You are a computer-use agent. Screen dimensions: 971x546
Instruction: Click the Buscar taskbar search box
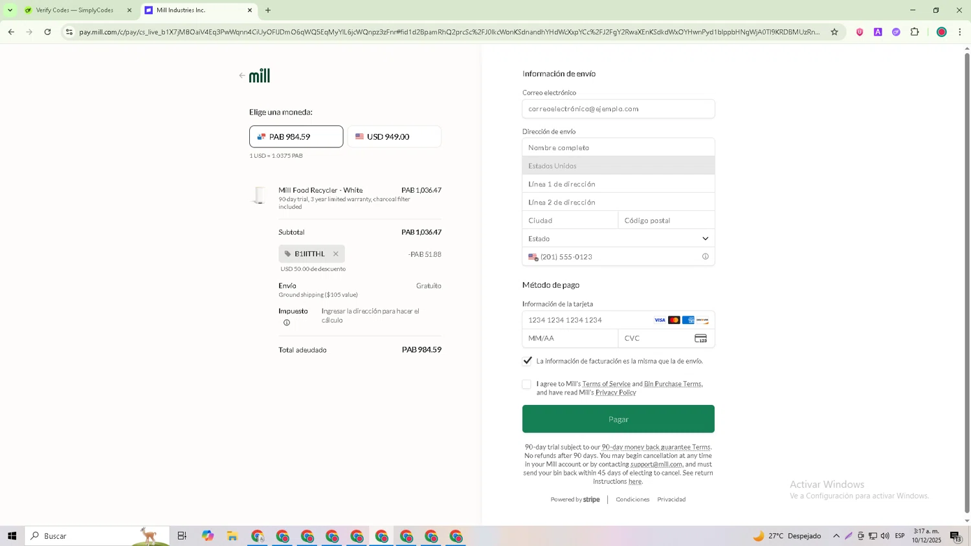(x=97, y=536)
